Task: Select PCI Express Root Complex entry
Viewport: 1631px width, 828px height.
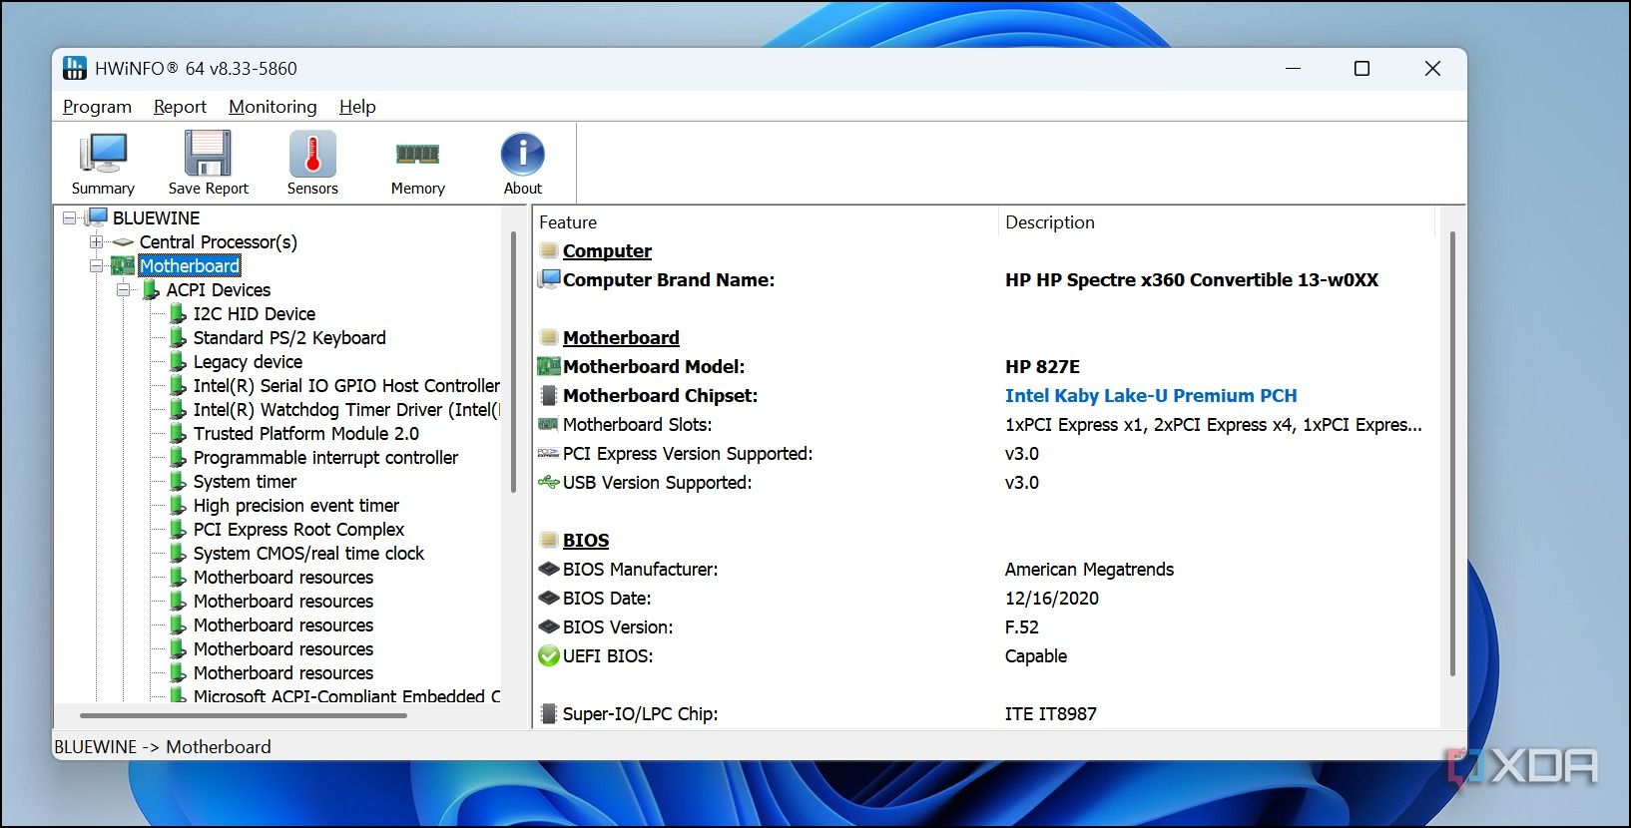Action: [298, 529]
